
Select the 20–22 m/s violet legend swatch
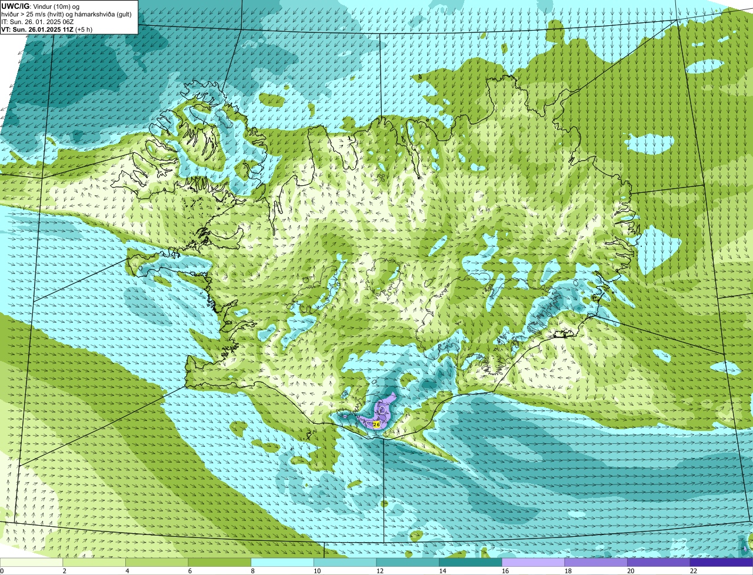[659, 563]
